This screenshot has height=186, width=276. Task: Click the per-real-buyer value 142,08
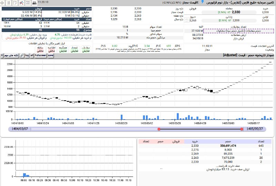(68, 38)
